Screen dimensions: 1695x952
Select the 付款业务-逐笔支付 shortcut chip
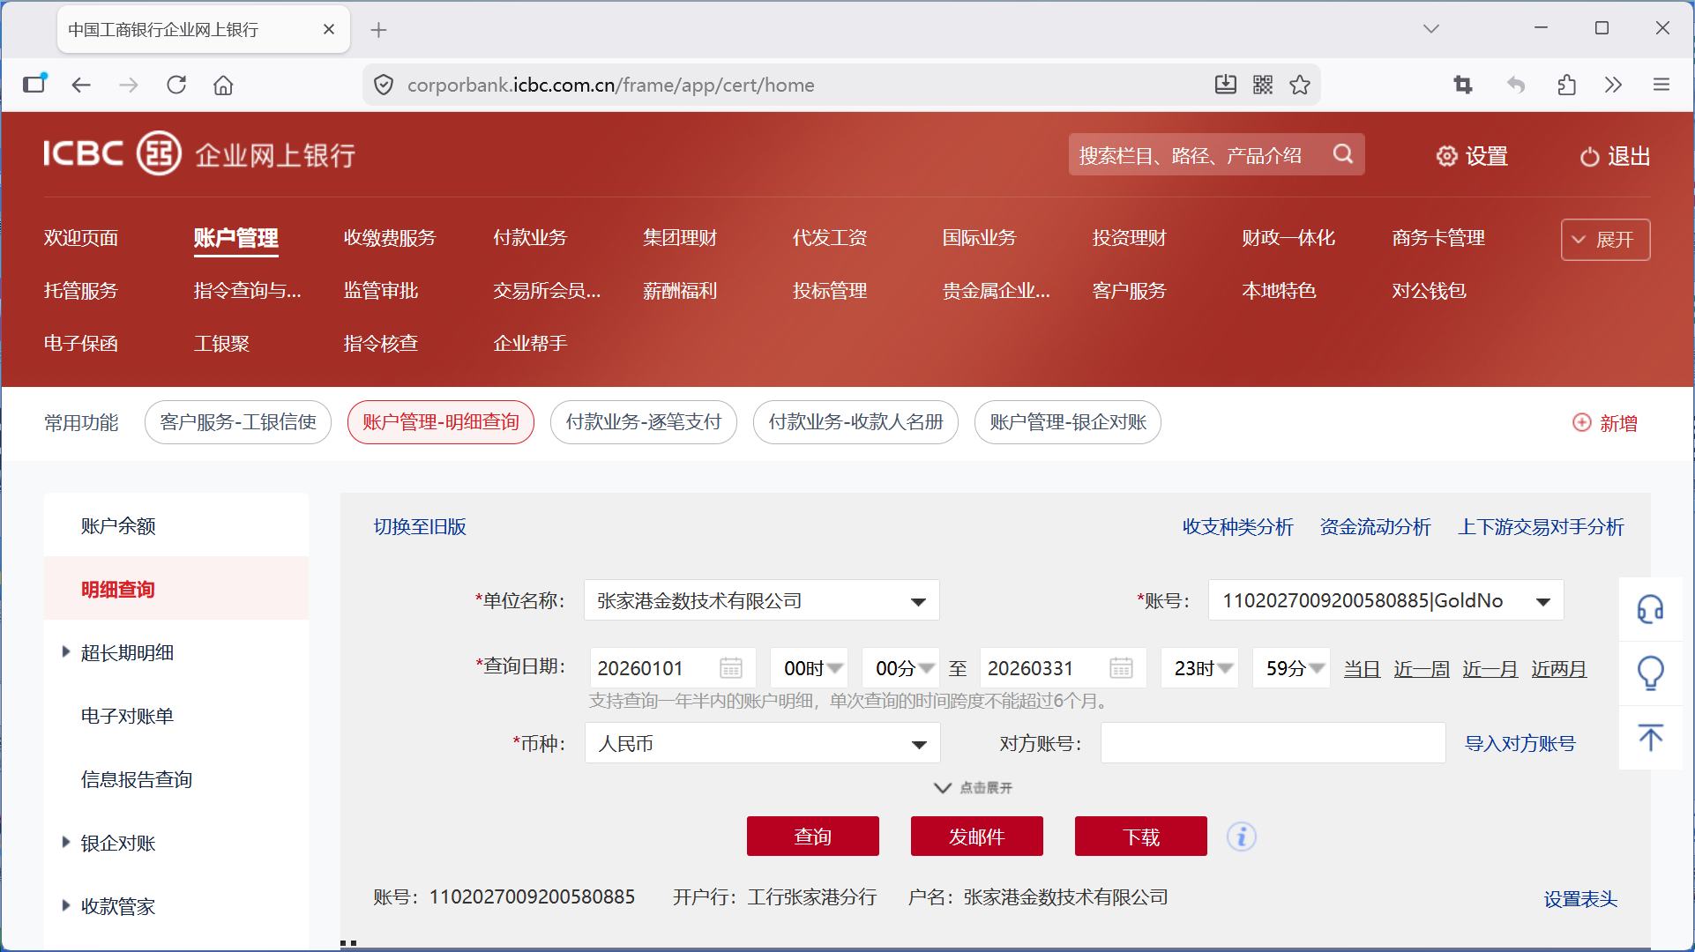(644, 422)
